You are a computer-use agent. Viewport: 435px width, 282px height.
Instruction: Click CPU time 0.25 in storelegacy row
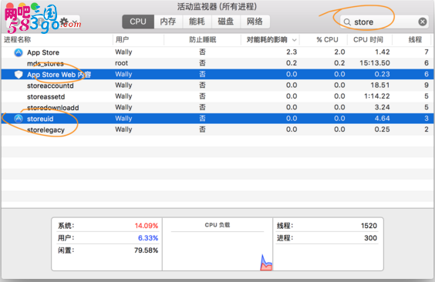point(382,129)
